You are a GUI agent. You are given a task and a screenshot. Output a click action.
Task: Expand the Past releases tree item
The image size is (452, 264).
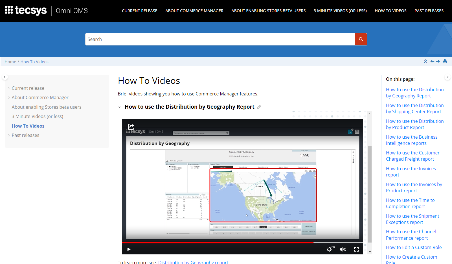(x=9, y=136)
